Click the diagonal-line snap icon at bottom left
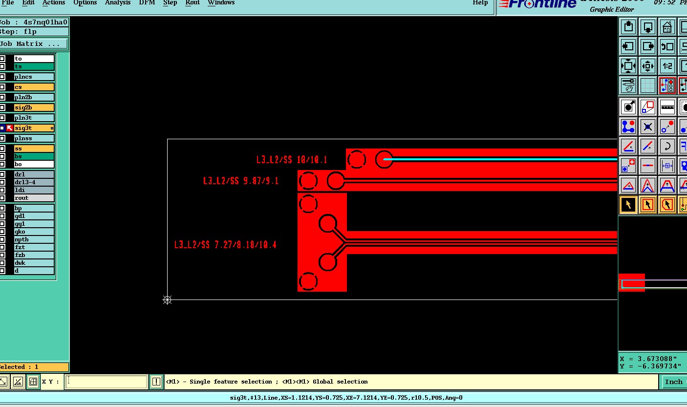 [18, 382]
